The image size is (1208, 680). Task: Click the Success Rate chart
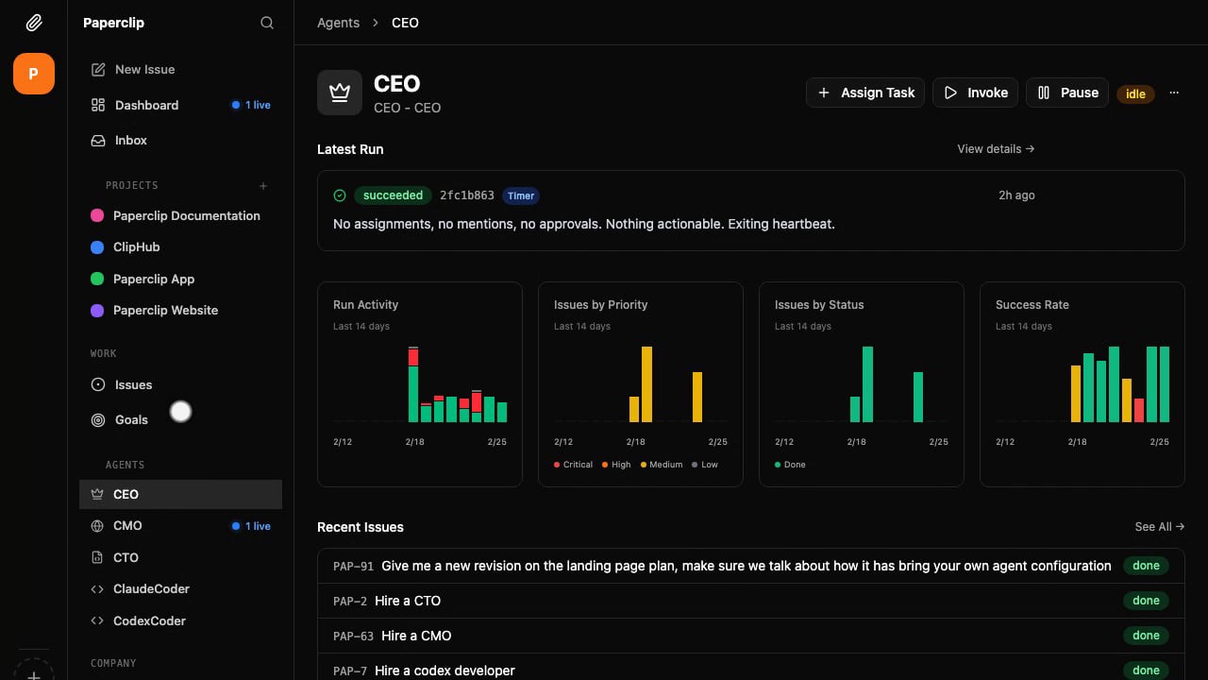point(1082,384)
